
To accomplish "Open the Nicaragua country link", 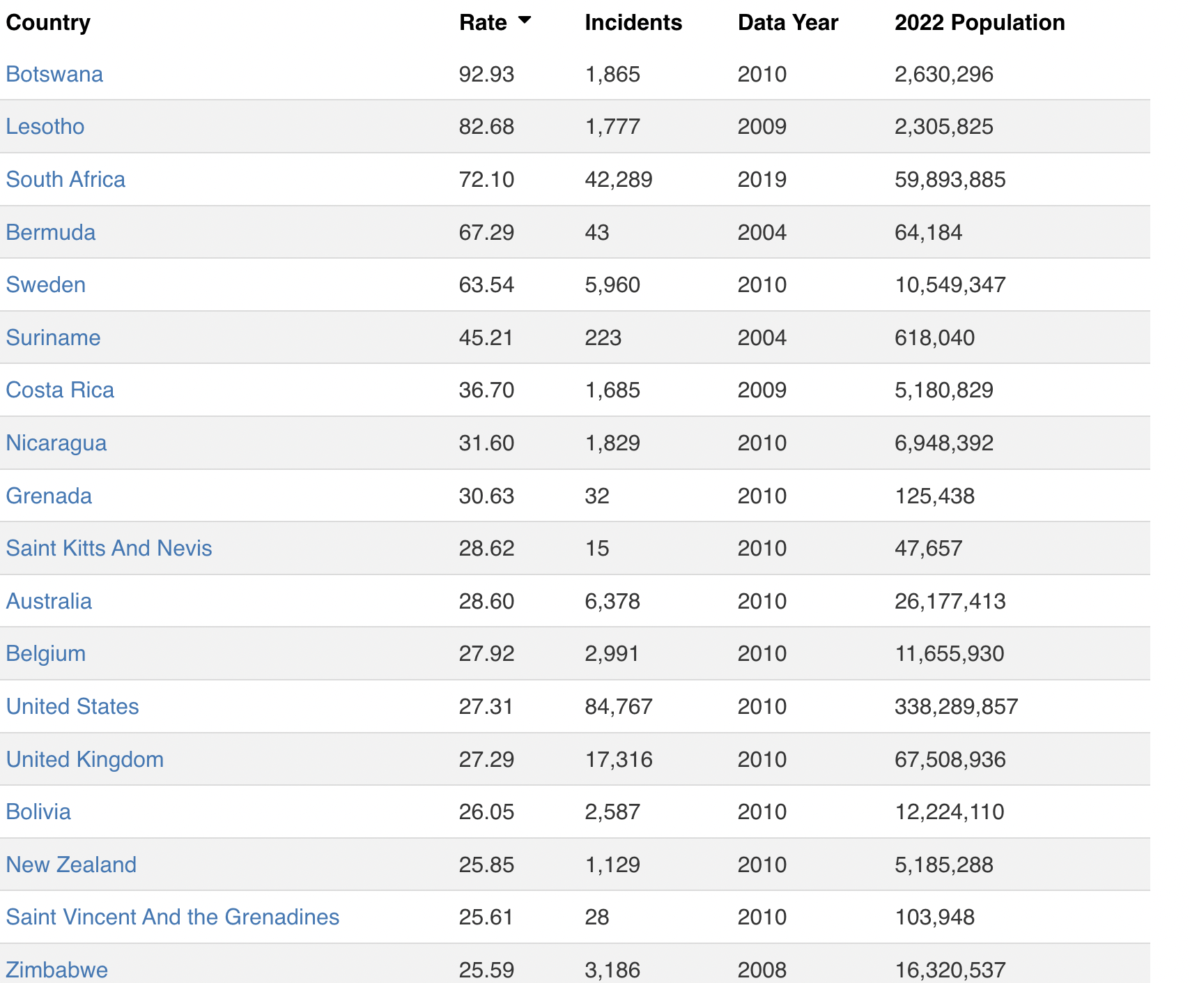I will [56, 443].
